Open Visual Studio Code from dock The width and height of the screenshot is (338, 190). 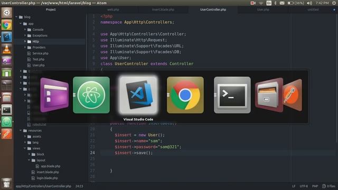pos(7,37)
